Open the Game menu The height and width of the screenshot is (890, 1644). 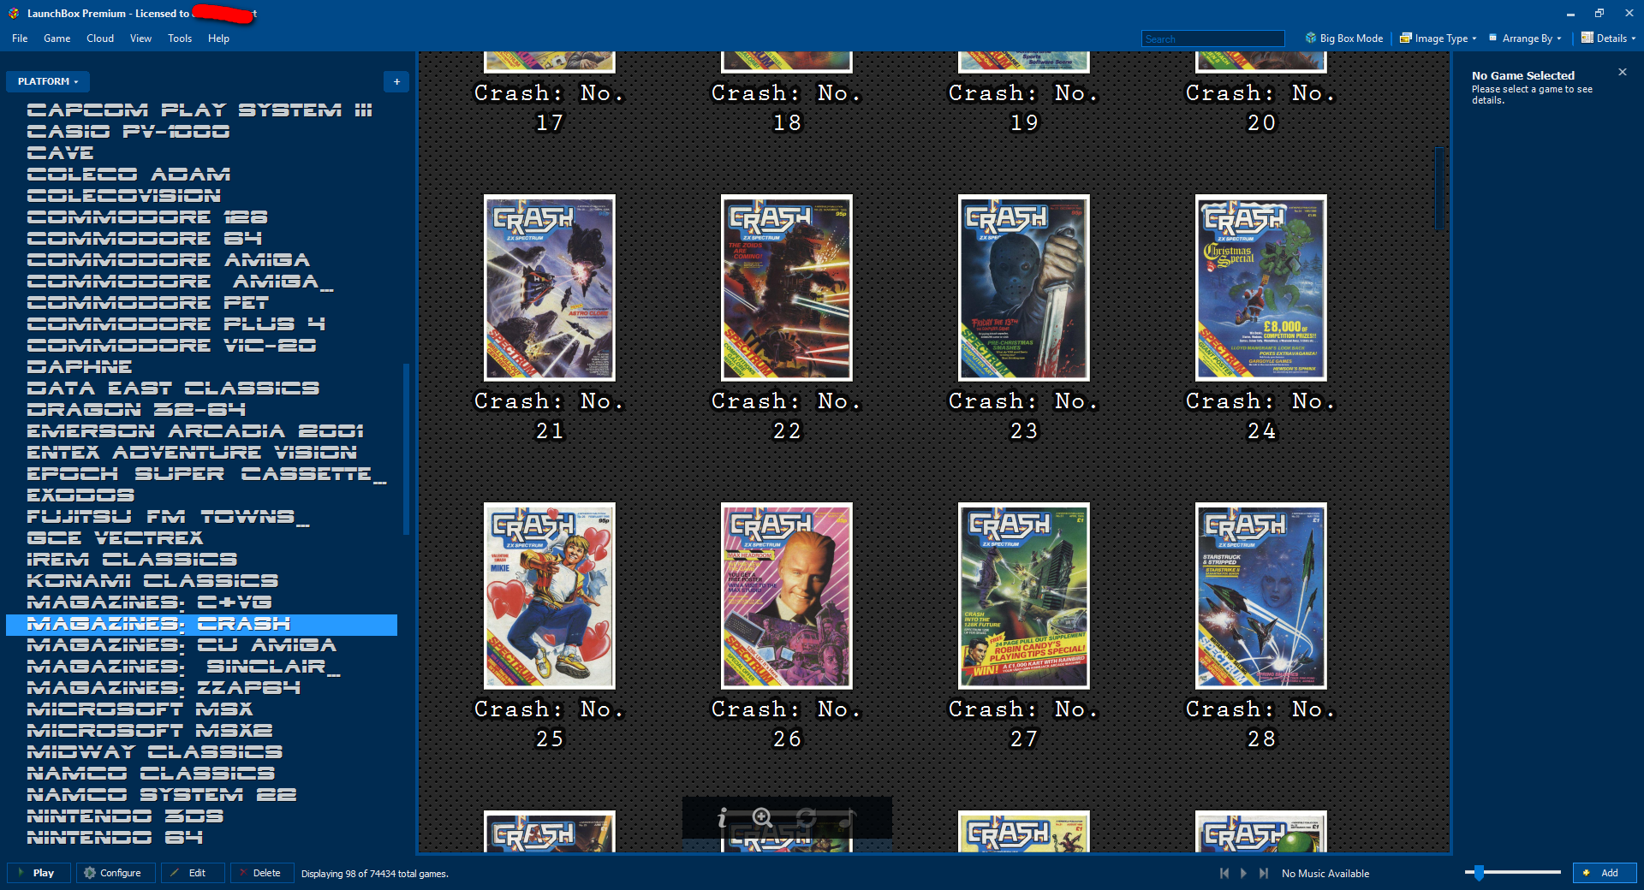[57, 39]
